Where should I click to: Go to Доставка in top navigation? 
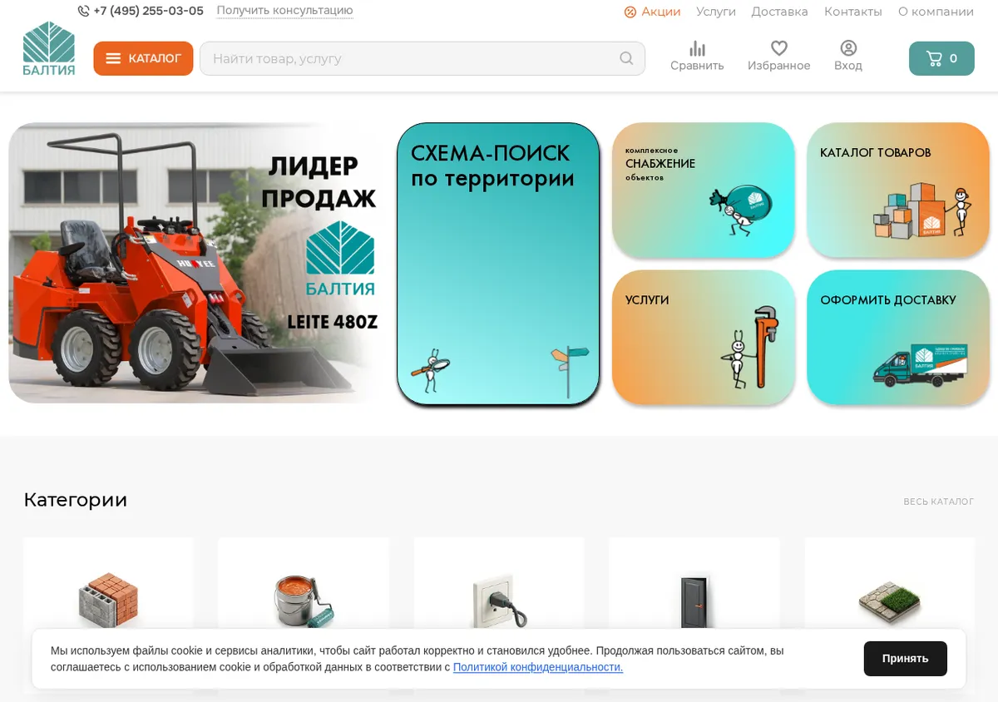[x=779, y=12]
